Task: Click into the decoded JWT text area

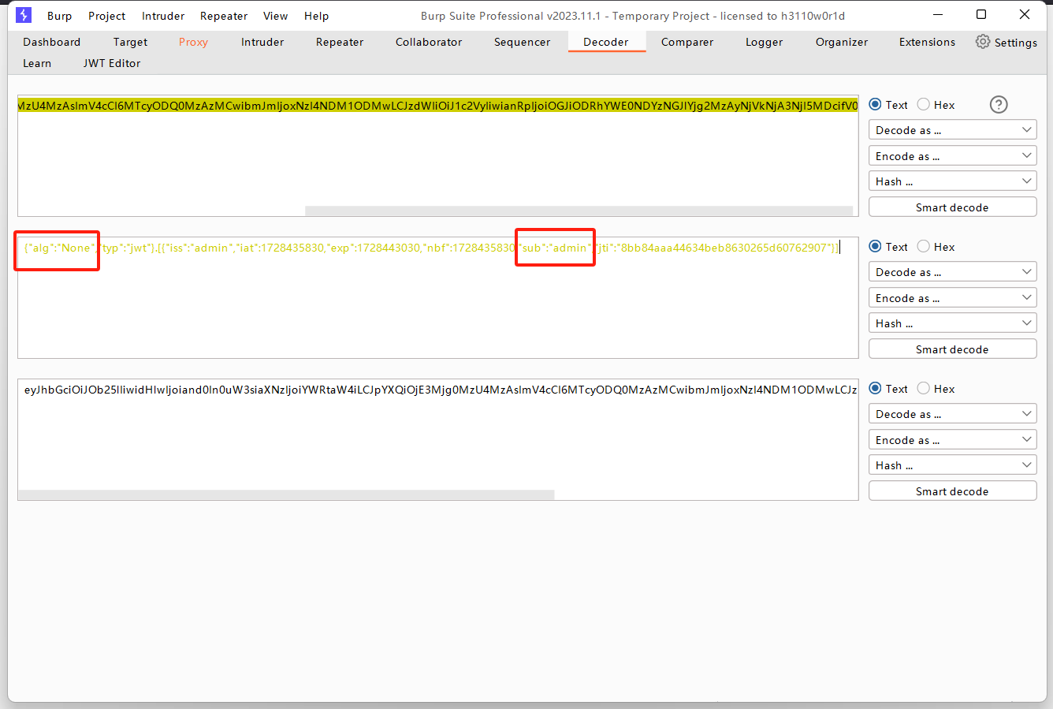Action: [437, 308]
